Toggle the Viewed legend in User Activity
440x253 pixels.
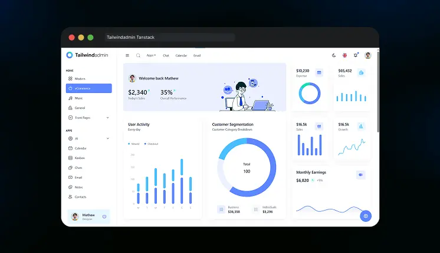click(133, 144)
